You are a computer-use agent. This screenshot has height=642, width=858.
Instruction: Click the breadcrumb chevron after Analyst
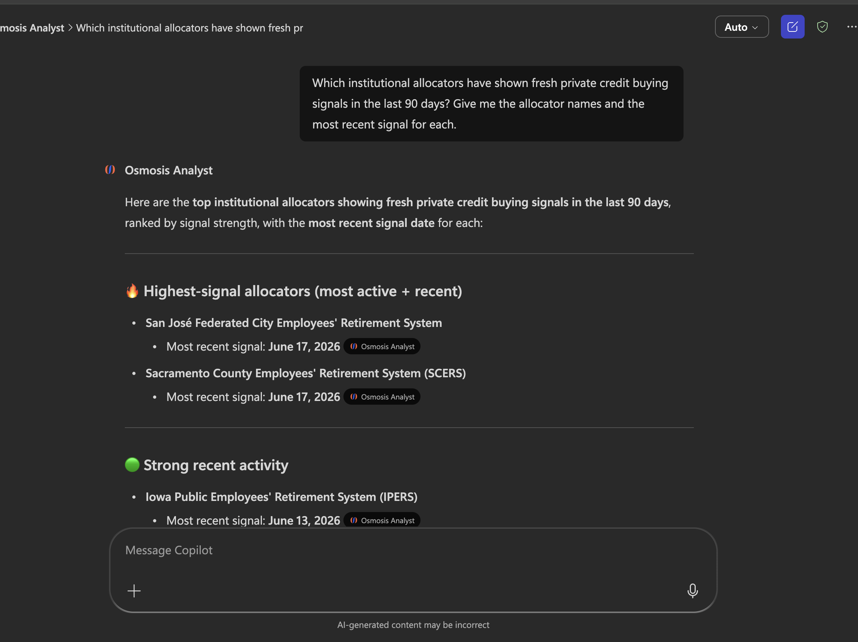click(70, 27)
